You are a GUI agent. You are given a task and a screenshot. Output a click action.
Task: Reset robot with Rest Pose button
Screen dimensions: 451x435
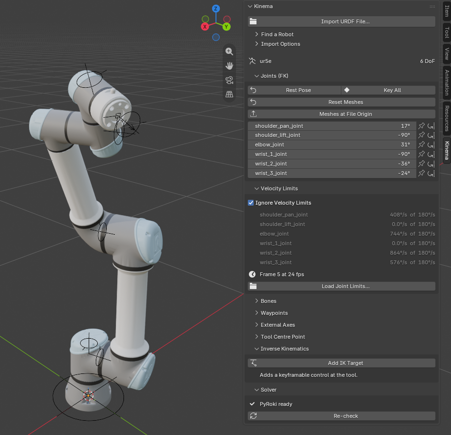pyautogui.click(x=294, y=90)
